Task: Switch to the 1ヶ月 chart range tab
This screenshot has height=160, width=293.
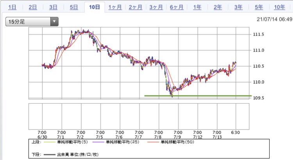Action: [x=115, y=7]
